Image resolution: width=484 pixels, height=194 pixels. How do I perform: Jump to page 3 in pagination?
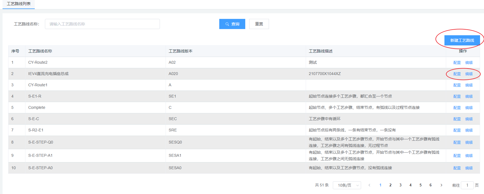coord(400,185)
